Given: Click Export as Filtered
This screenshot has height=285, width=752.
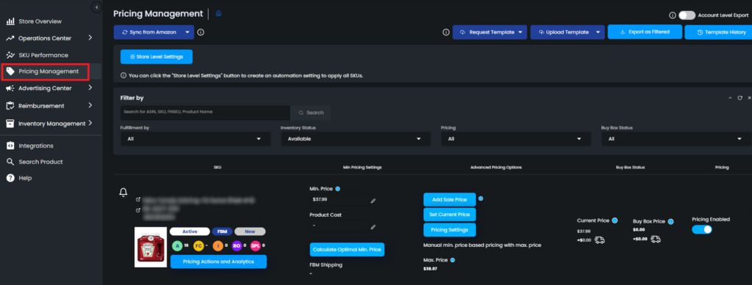Looking at the screenshot, I should pyautogui.click(x=645, y=32).
